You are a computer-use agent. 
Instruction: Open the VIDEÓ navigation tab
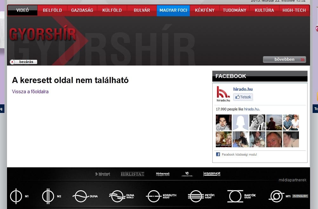pos(23,10)
